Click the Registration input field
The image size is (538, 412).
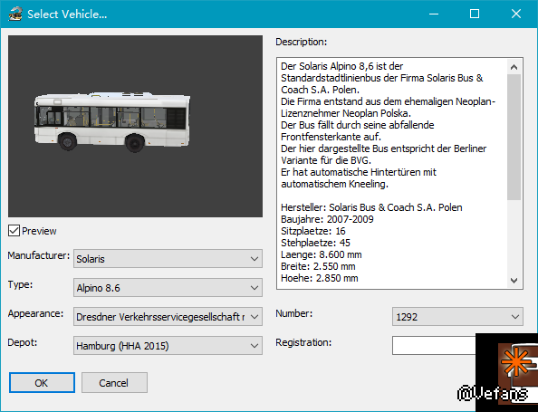tap(434, 346)
